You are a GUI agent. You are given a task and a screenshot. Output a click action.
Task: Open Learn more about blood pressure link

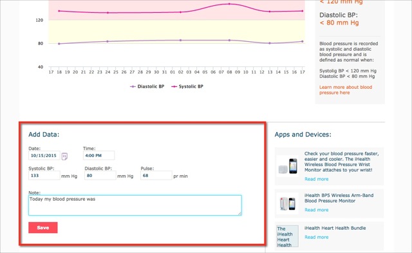pos(346,90)
